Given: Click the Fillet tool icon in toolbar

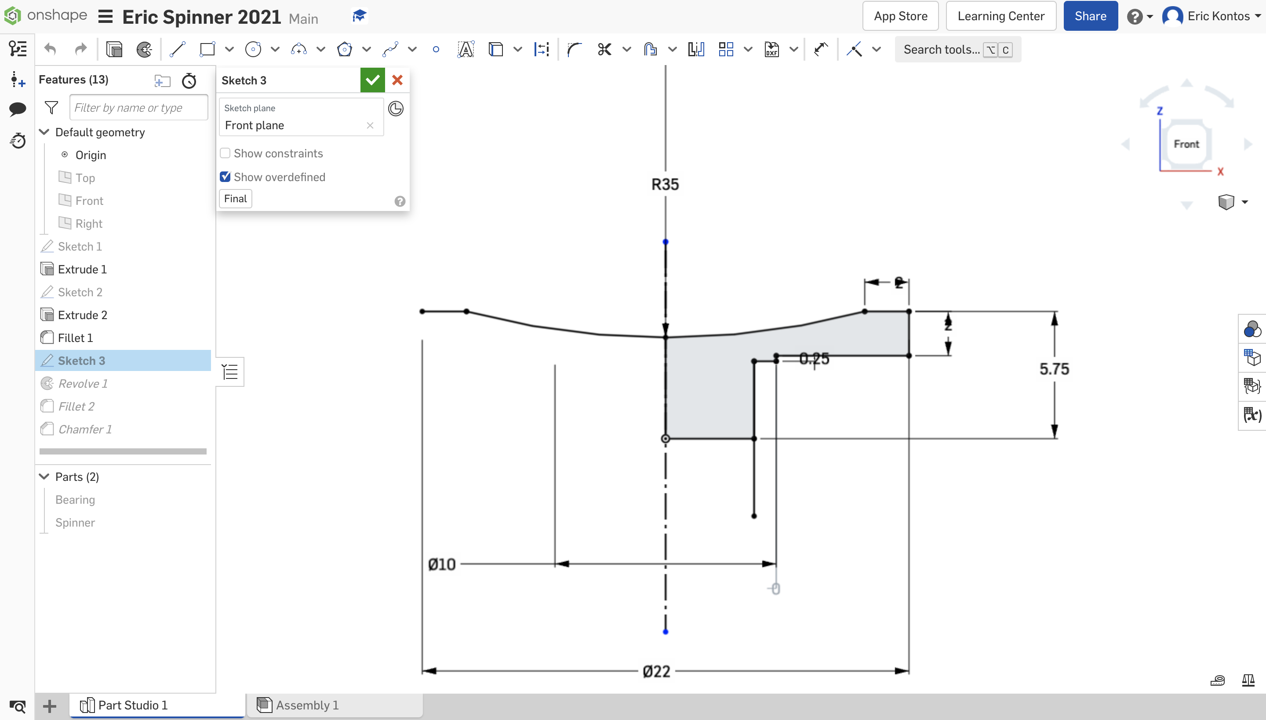Looking at the screenshot, I should point(574,50).
